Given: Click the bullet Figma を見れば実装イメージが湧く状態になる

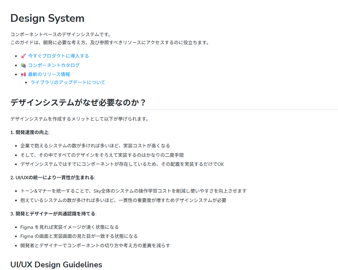Looking at the screenshot, I should [x=69, y=227].
